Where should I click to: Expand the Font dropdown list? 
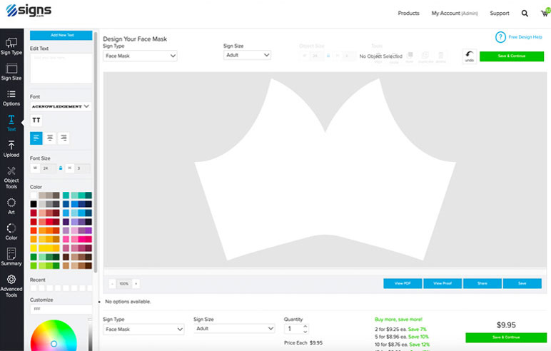pyautogui.click(x=61, y=106)
